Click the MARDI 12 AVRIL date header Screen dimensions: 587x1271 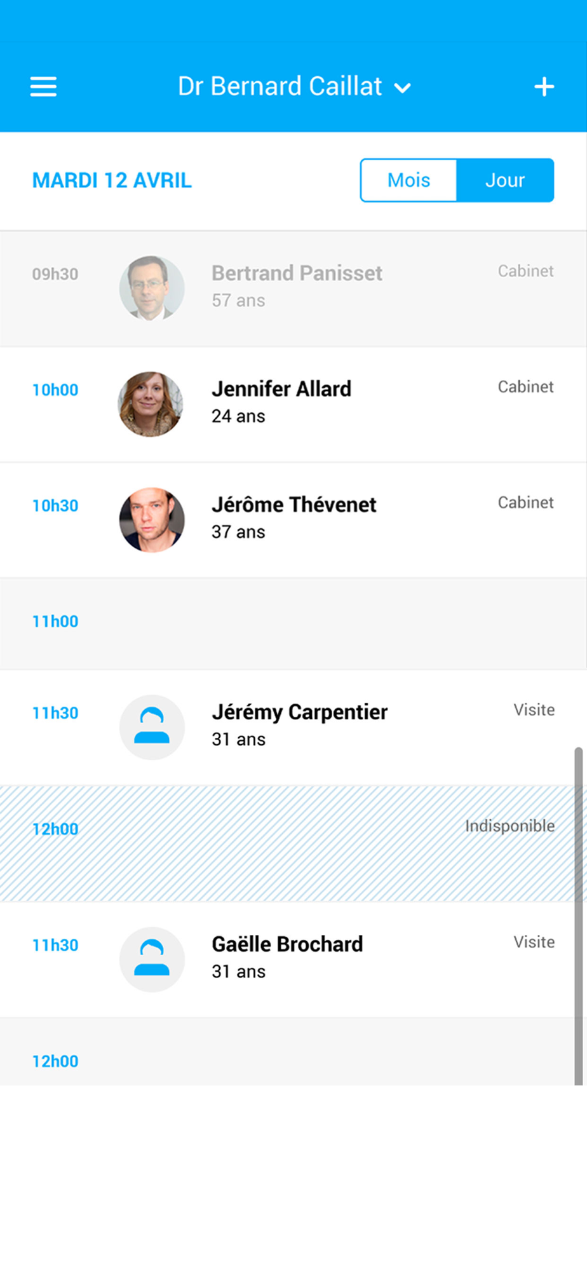(x=112, y=180)
